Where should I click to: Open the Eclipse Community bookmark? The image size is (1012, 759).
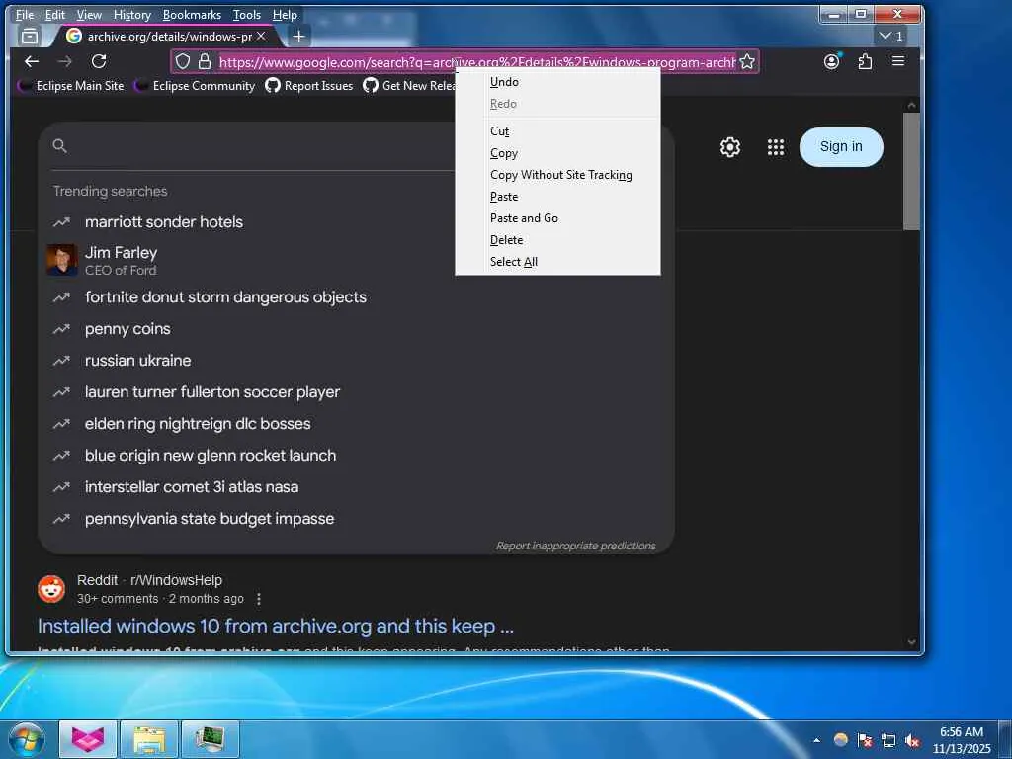click(x=195, y=85)
